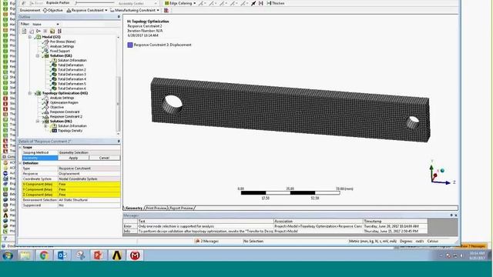Select the Error message row
The width and height of the screenshot is (493, 277).
(275, 226)
